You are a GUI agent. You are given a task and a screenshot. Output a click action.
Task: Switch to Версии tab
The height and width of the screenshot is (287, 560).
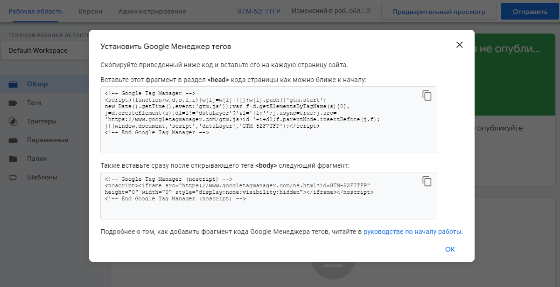coord(91,11)
